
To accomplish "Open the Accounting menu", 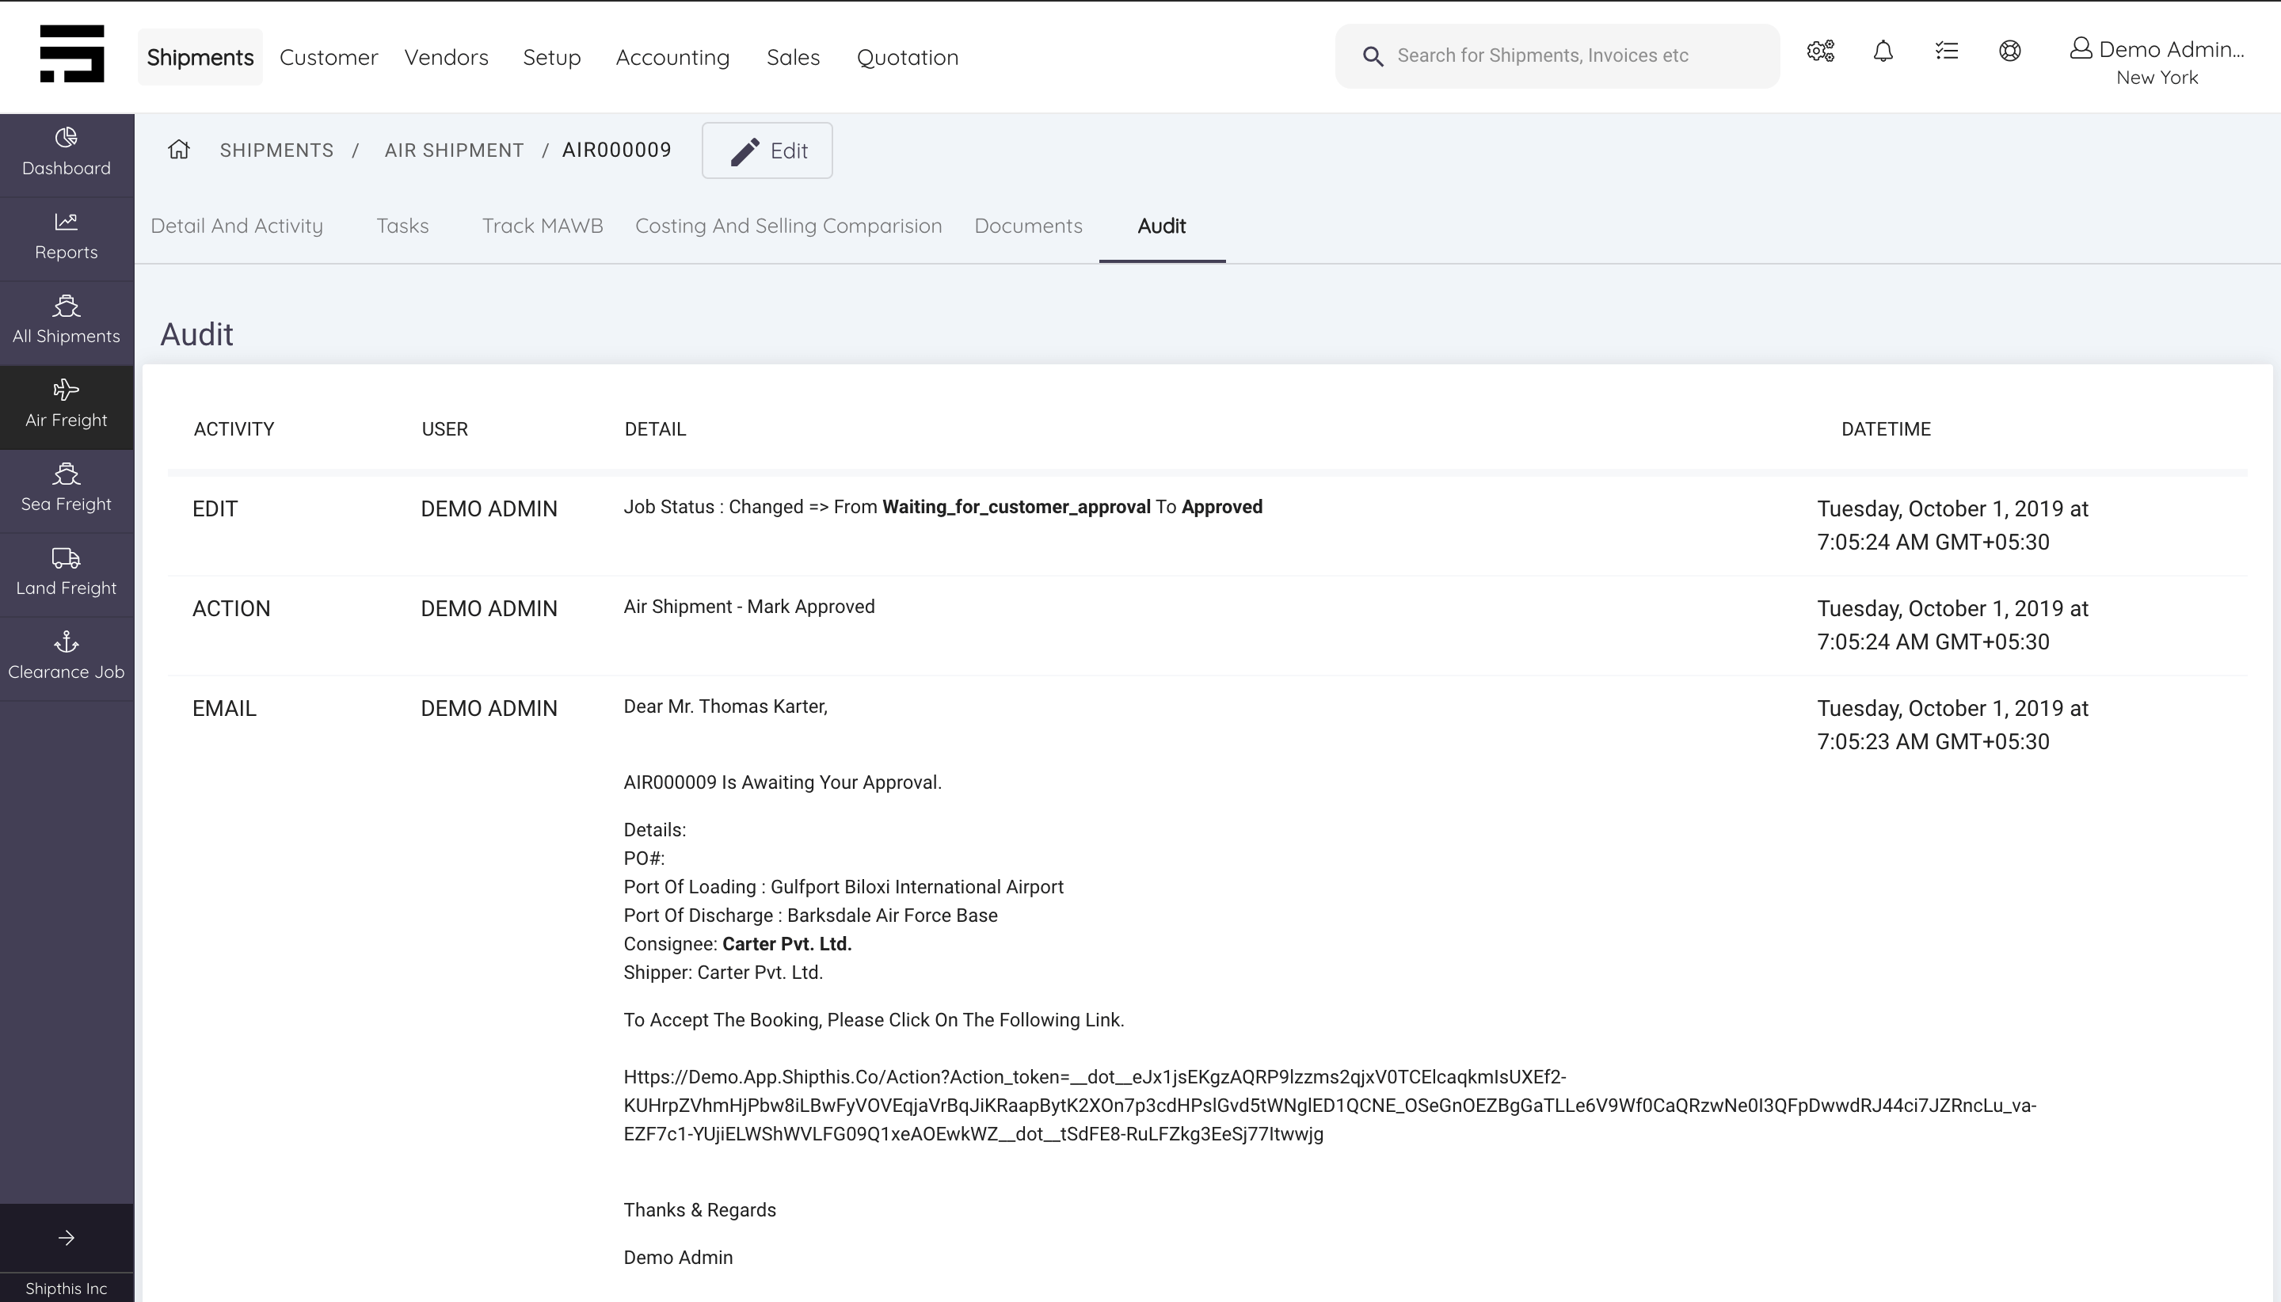I will pyautogui.click(x=672, y=56).
